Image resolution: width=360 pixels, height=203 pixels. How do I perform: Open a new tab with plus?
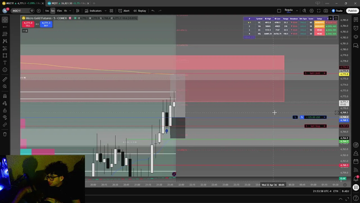click(94, 3)
